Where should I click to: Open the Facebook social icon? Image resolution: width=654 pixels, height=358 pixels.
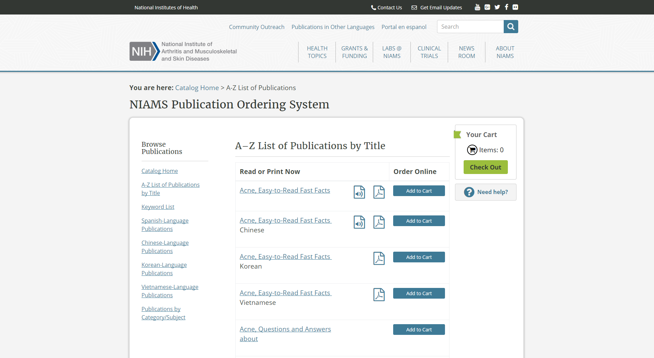pos(506,7)
